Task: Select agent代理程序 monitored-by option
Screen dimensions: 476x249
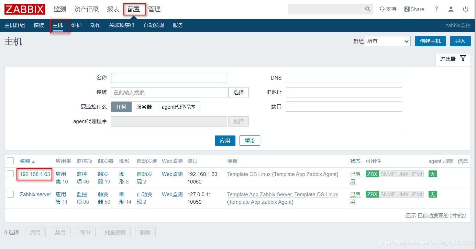Action: coord(178,107)
